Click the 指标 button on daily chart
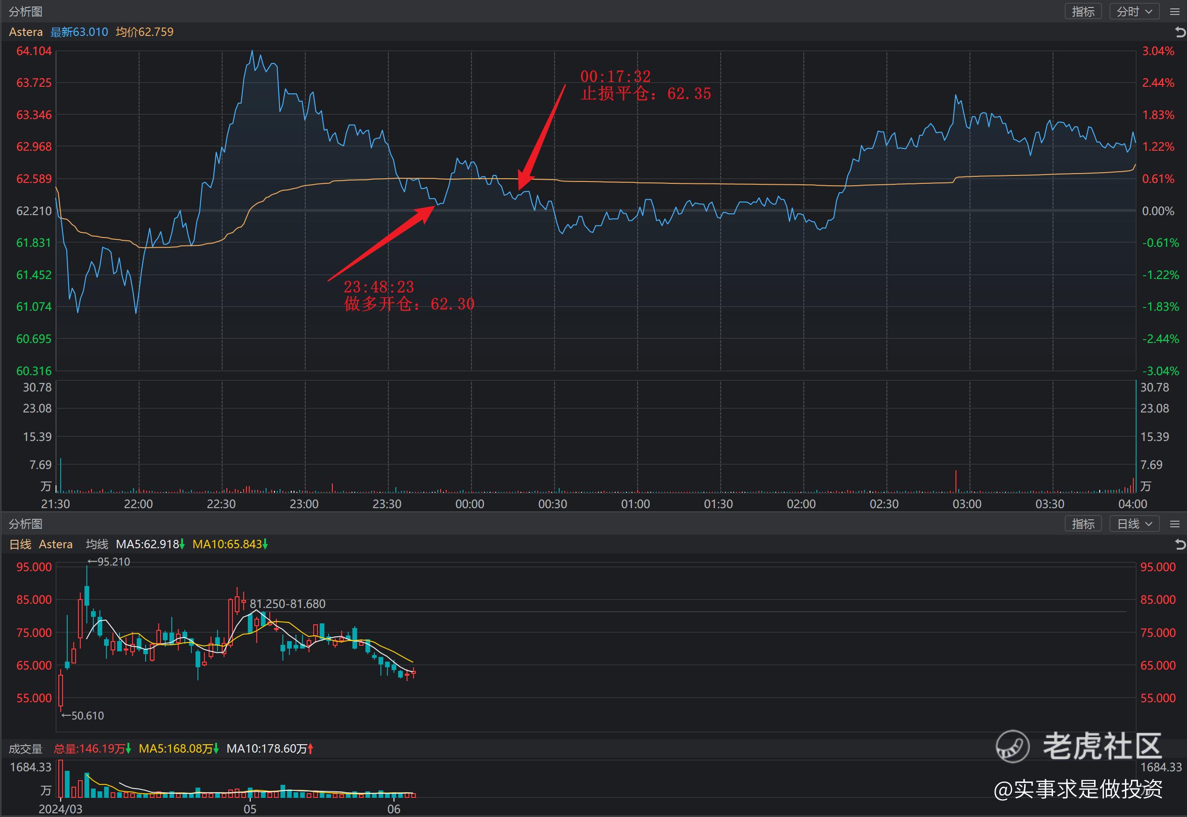The height and width of the screenshot is (817, 1187). tap(1083, 524)
